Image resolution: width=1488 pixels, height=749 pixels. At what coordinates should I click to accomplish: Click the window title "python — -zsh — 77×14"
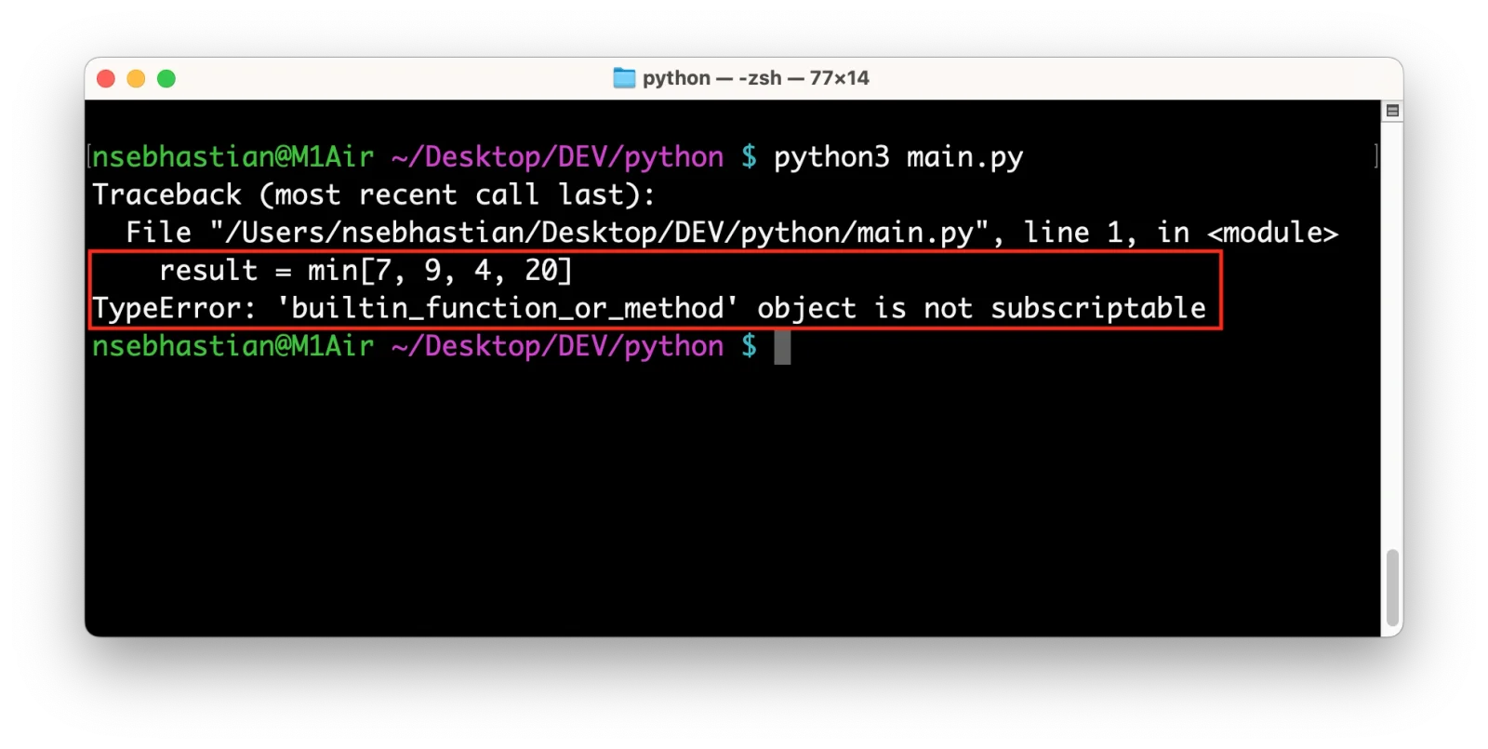click(x=755, y=78)
